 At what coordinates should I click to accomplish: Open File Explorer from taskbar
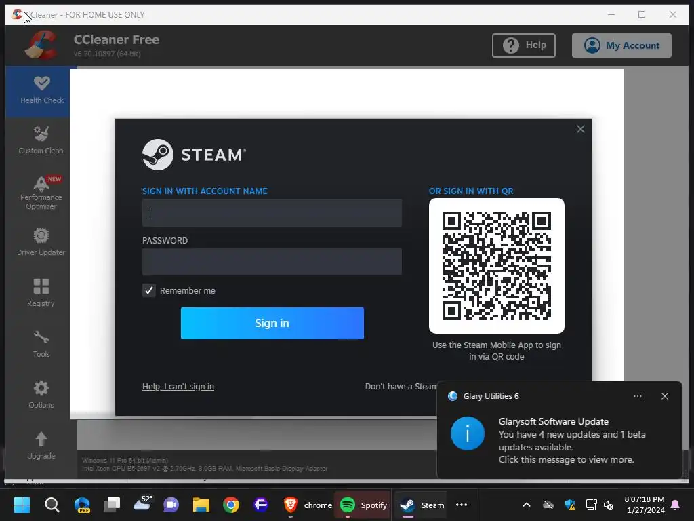point(201,505)
